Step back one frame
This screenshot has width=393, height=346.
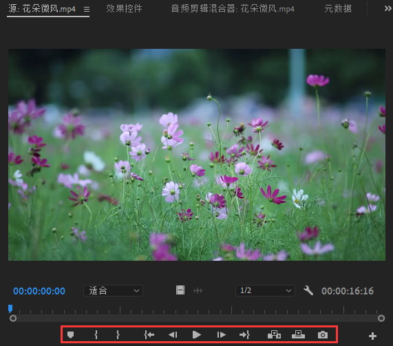tap(173, 335)
